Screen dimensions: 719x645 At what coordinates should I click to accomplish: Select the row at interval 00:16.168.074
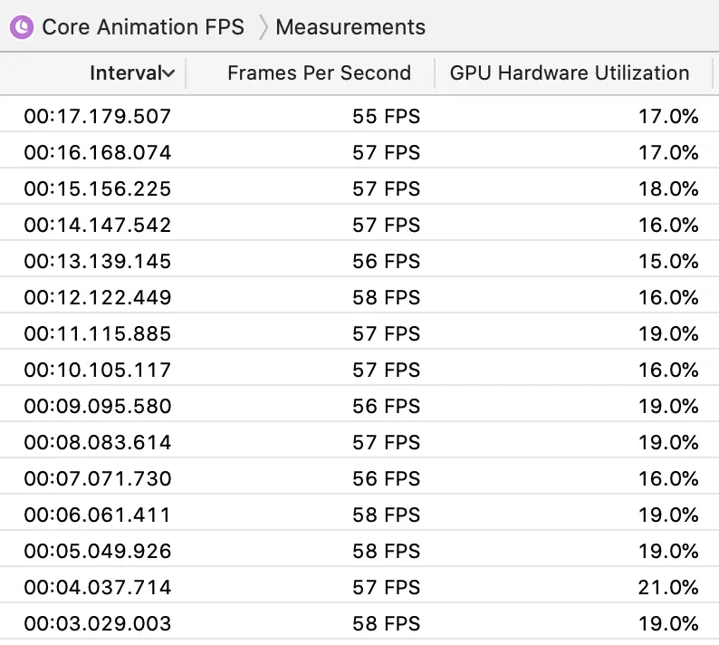click(98, 152)
